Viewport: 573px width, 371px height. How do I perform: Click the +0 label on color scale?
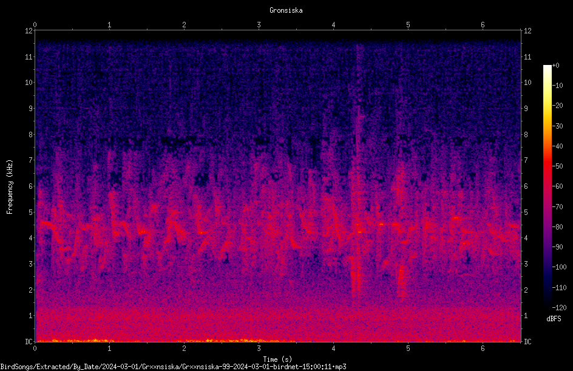point(556,66)
